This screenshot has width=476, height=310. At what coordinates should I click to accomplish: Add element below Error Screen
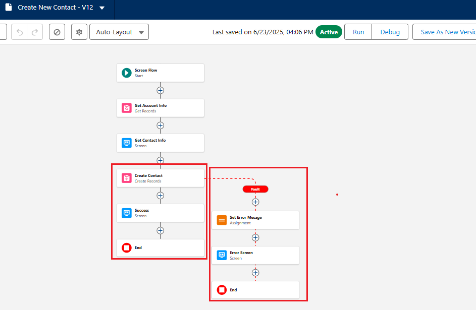point(255,273)
